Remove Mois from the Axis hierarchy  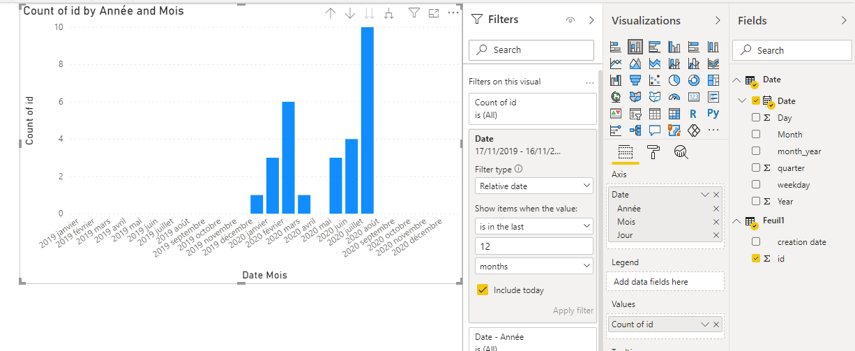716,222
